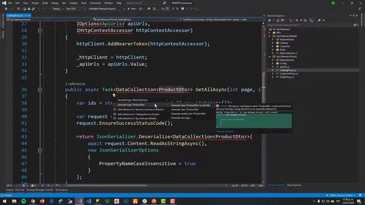Click Add to Source Control in status bar

pos(340,195)
